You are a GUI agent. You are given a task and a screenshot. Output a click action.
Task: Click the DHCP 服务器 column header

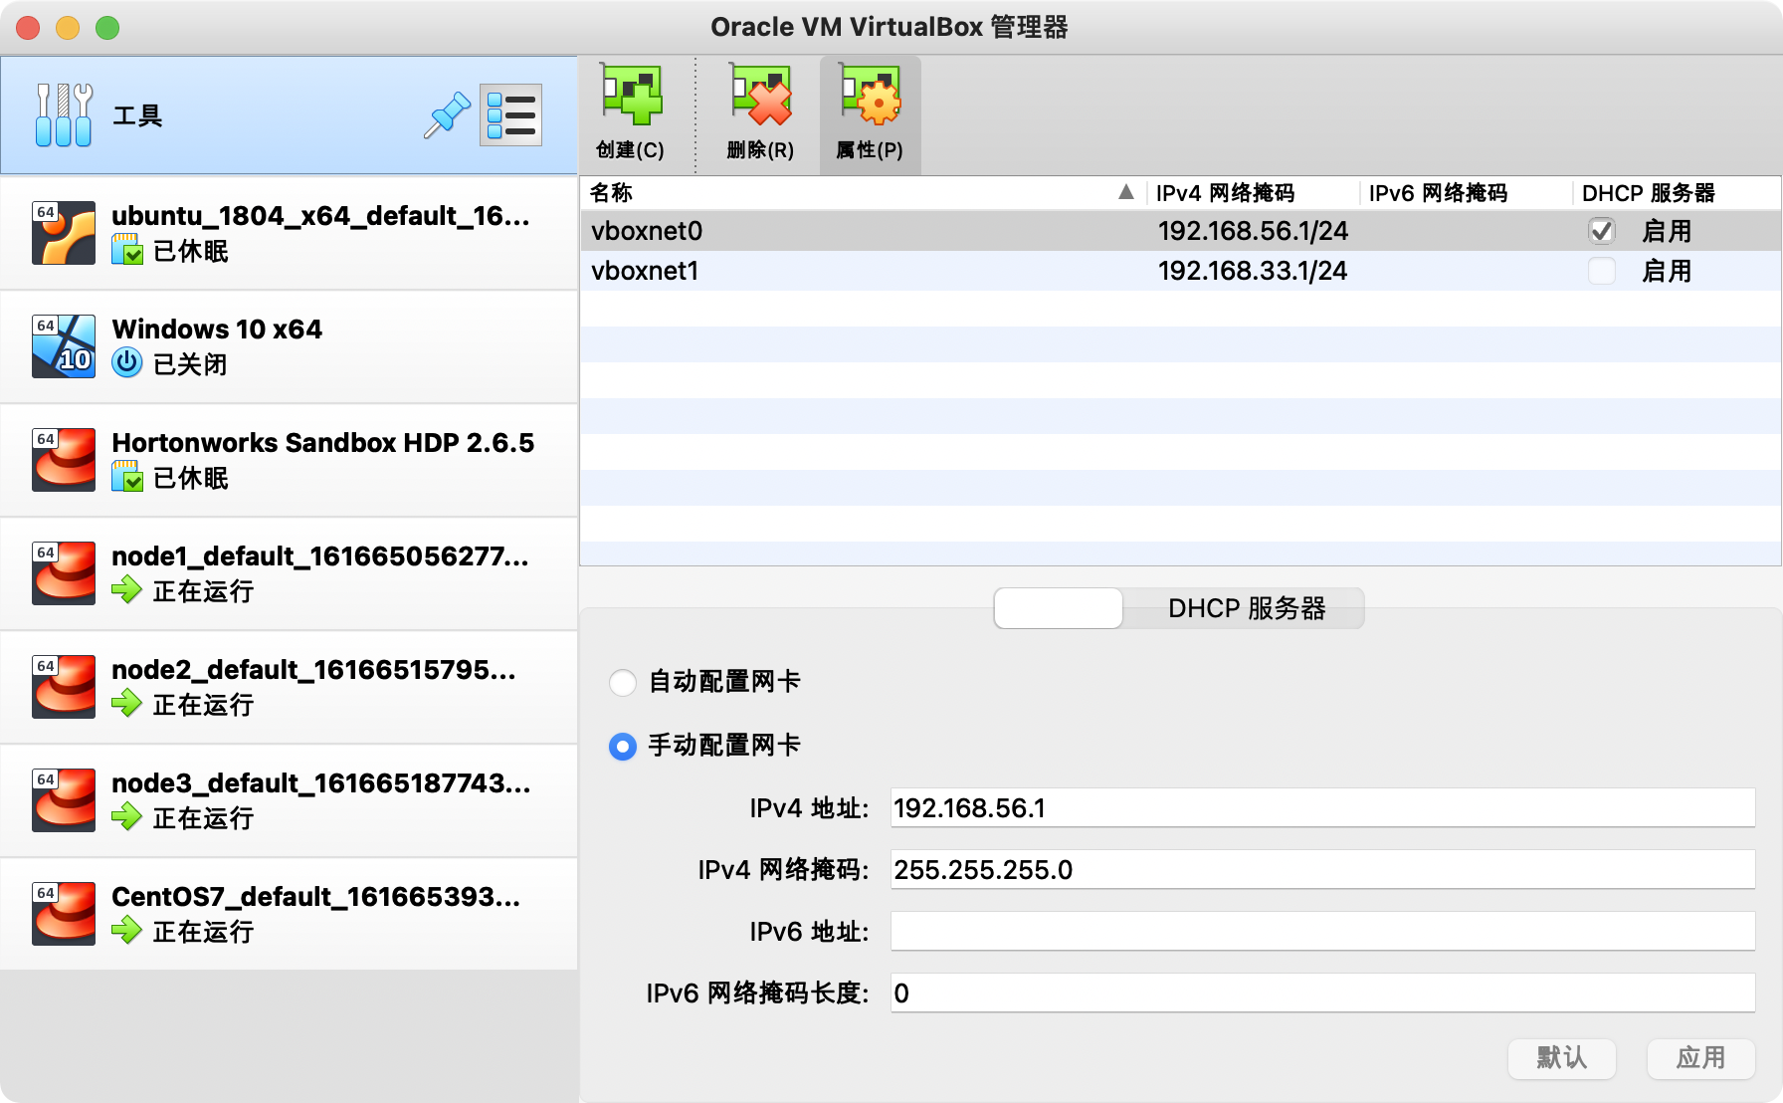point(1677,192)
